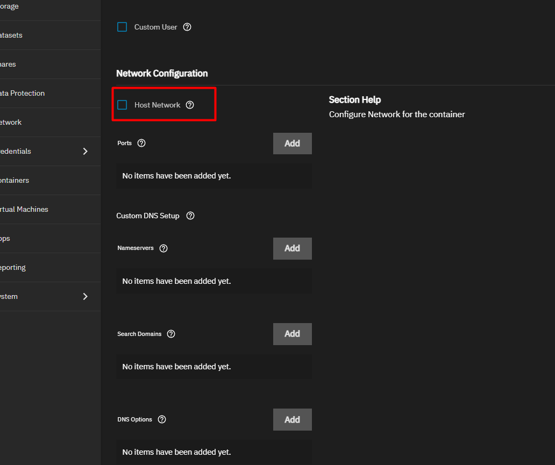Viewport: 555px width, 465px height.
Task: Go to Virtual Machines page
Action: tap(24, 209)
